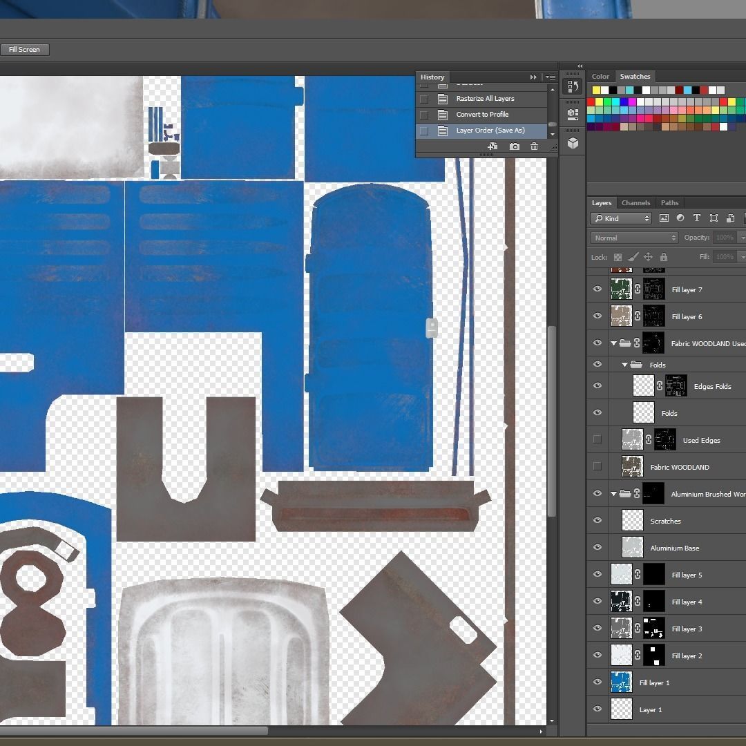Click the Fill Screen button
The image size is (746, 746).
pyautogui.click(x=24, y=50)
